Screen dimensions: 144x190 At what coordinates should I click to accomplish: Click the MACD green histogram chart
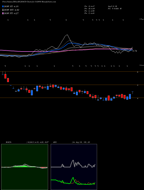[x=24, y=167]
